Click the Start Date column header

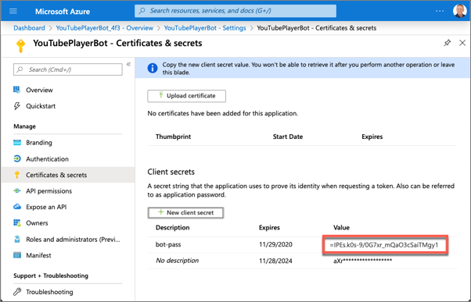tap(287, 137)
